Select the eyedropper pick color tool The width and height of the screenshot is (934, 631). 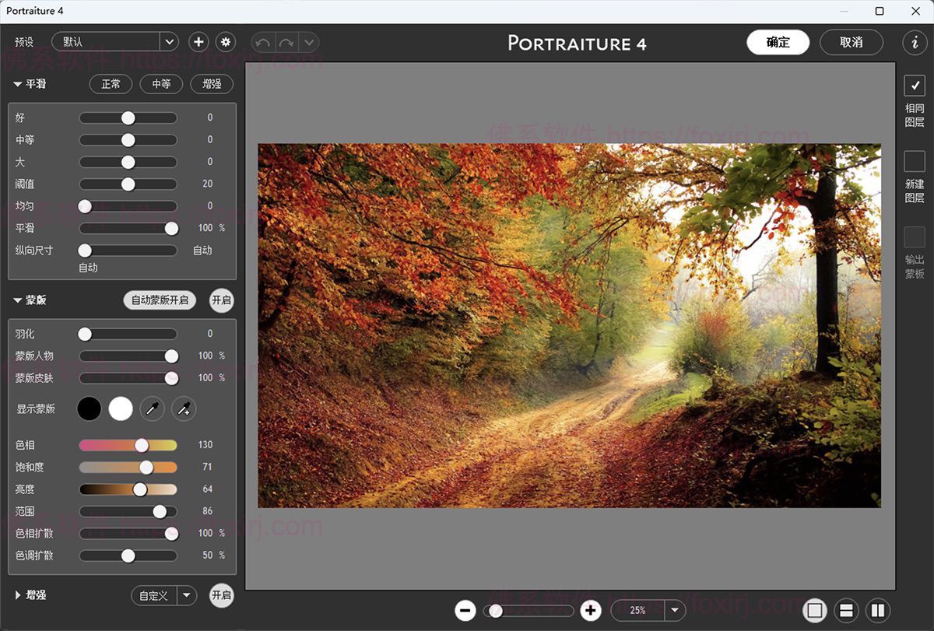152,408
